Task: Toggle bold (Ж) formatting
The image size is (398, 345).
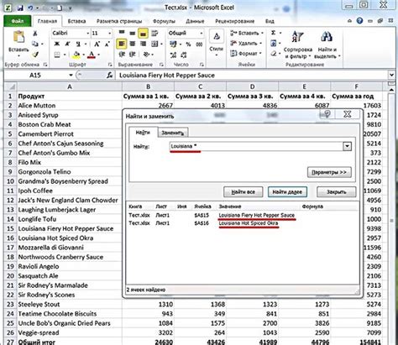Action: click(57, 44)
